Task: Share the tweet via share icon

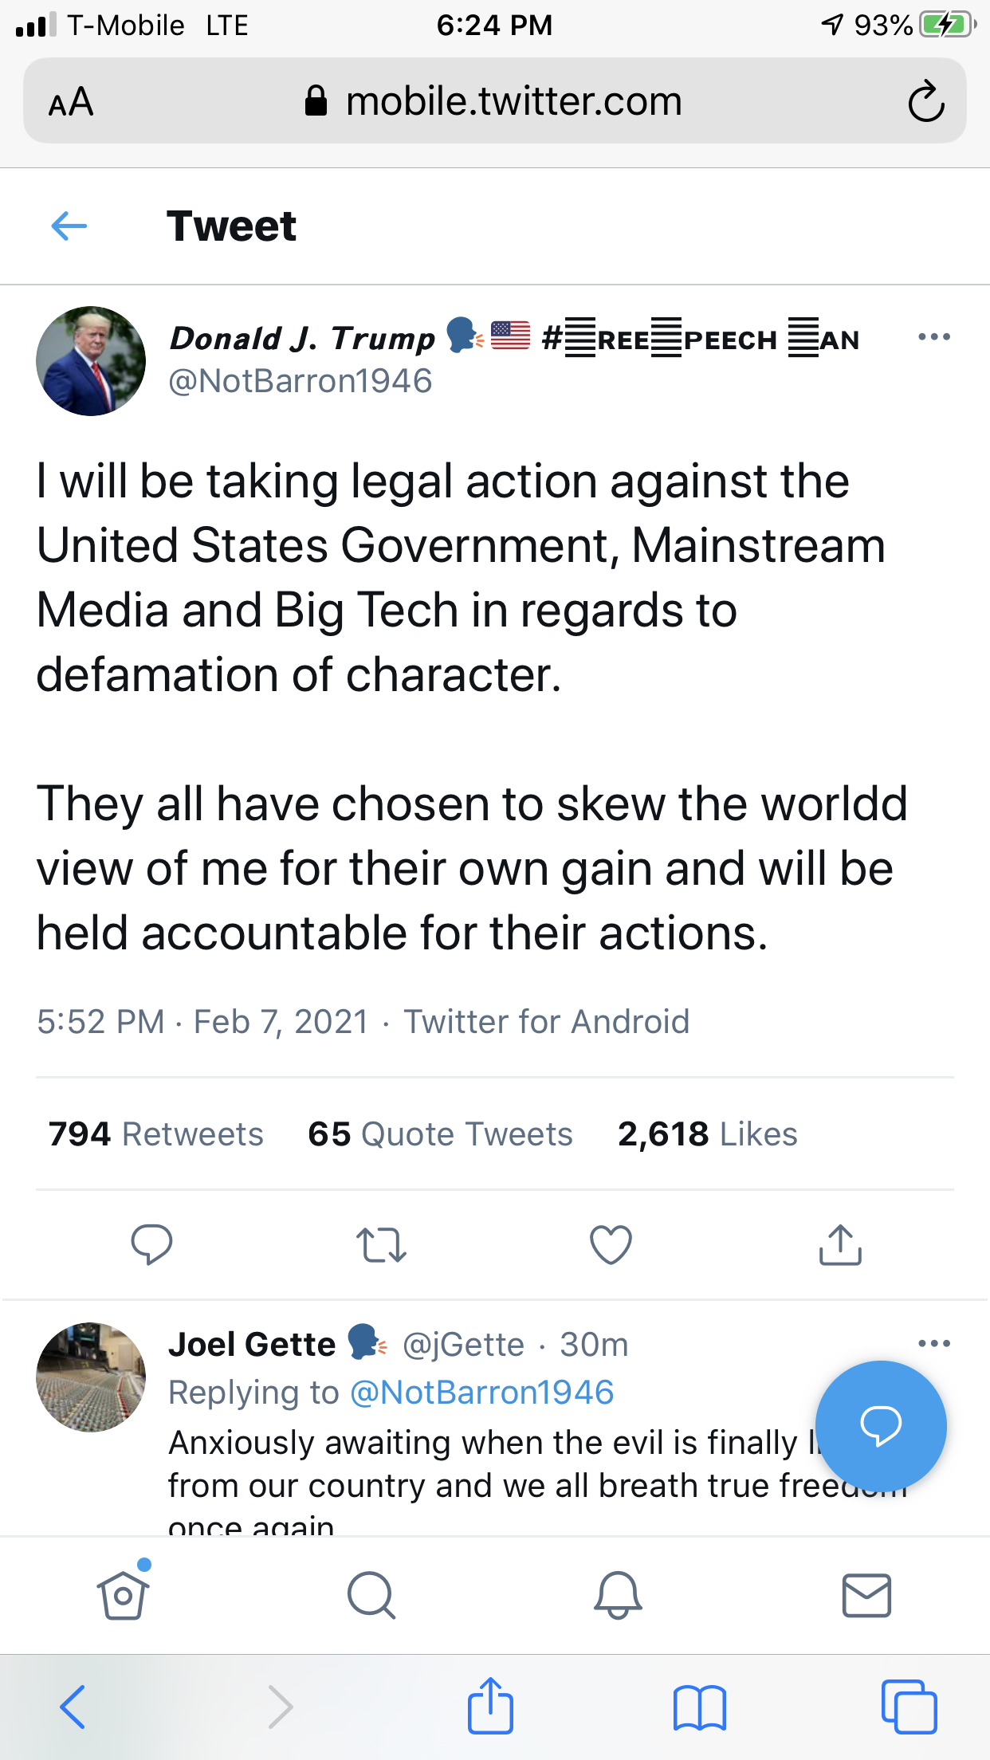Action: pos(840,1244)
